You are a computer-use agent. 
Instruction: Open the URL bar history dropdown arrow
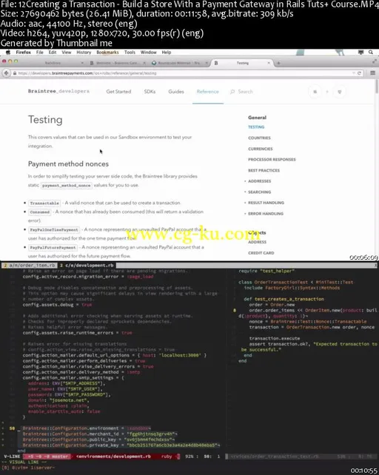[x=354, y=73]
